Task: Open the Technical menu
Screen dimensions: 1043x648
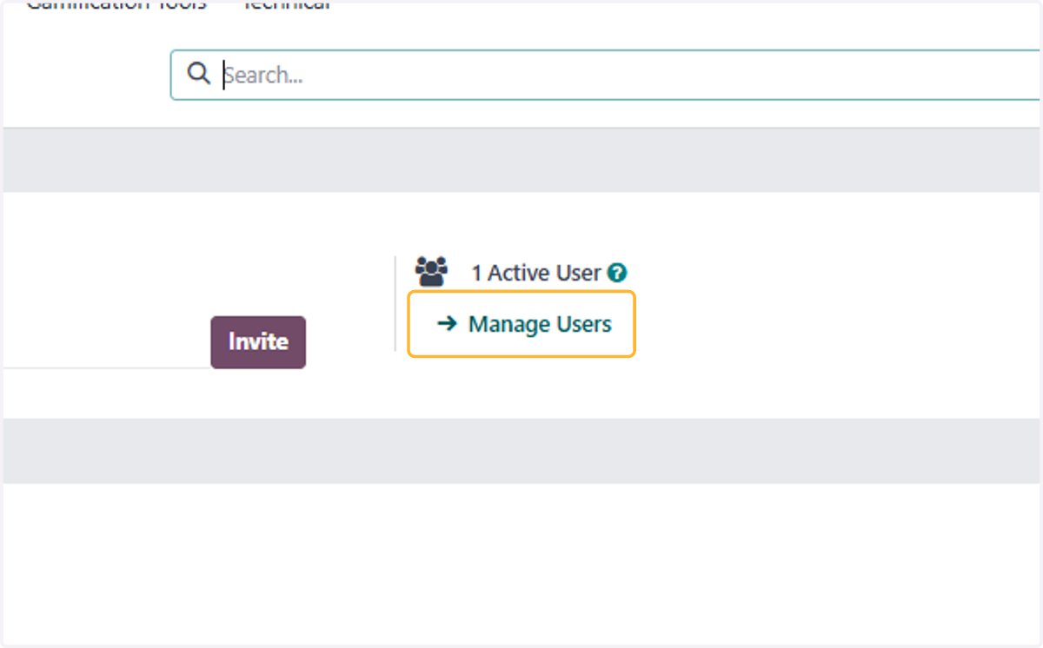Action: pyautogui.click(x=285, y=4)
